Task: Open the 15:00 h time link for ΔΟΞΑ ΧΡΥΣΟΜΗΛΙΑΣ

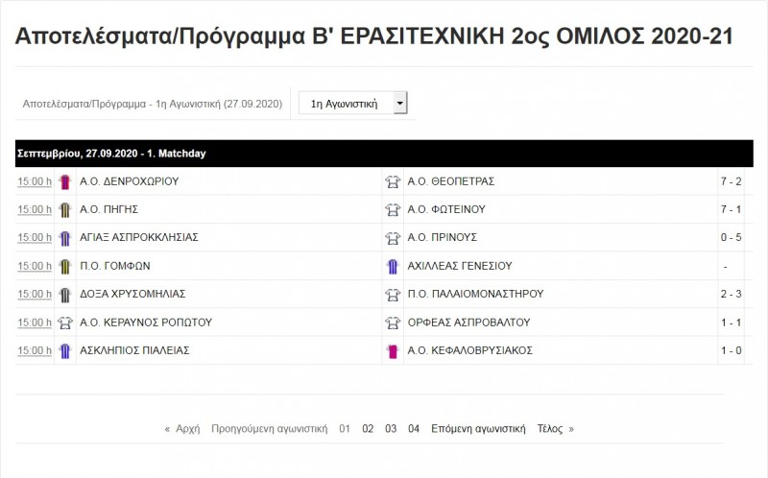Action: pyautogui.click(x=34, y=295)
